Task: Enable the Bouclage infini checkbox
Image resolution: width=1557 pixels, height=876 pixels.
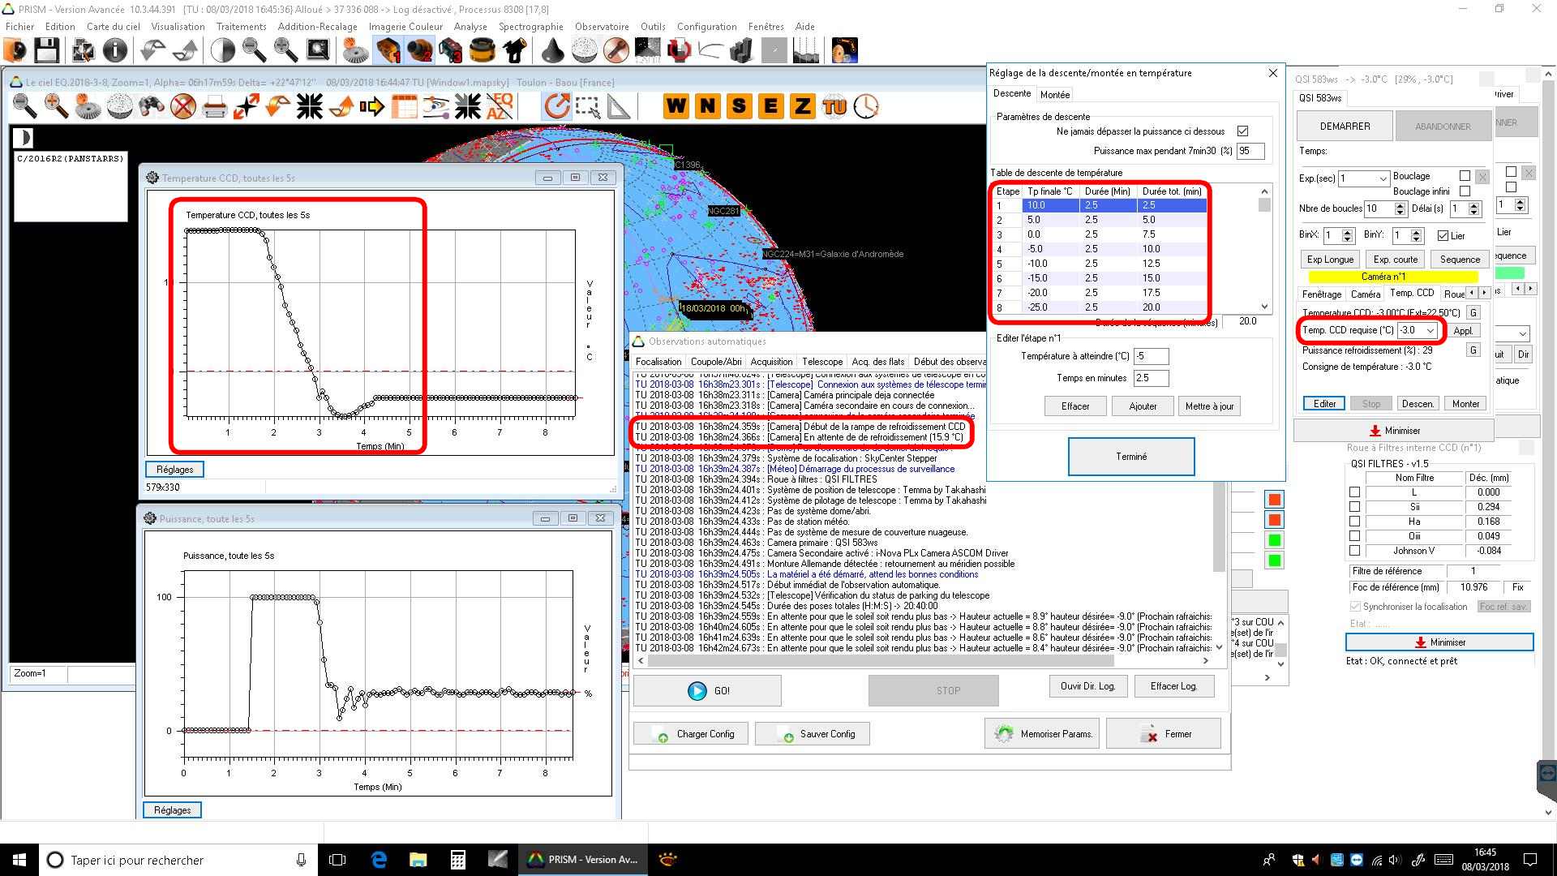Action: click(x=1465, y=191)
